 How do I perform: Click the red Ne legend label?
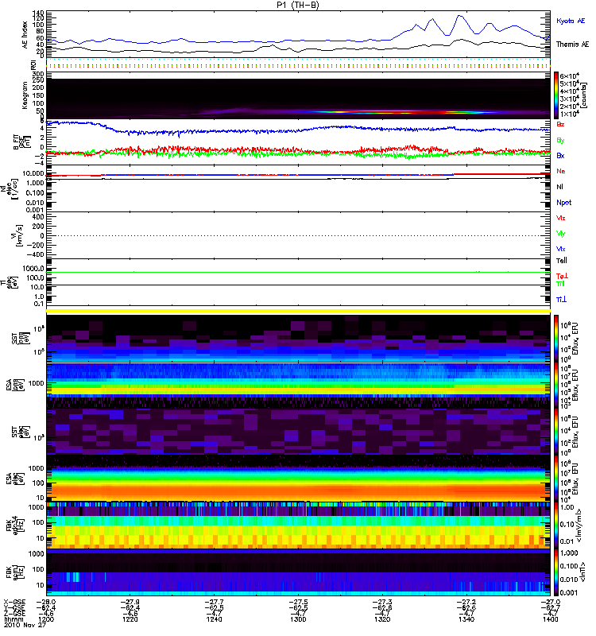tap(561, 171)
